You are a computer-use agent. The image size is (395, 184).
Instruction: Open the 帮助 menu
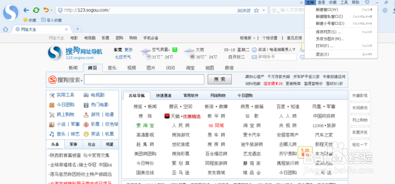pos(355,2)
